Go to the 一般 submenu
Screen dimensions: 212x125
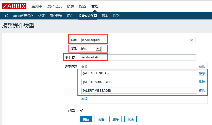click(x=5, y=16)
